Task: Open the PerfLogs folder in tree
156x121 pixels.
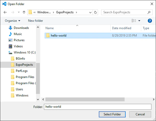Action: 22,71
